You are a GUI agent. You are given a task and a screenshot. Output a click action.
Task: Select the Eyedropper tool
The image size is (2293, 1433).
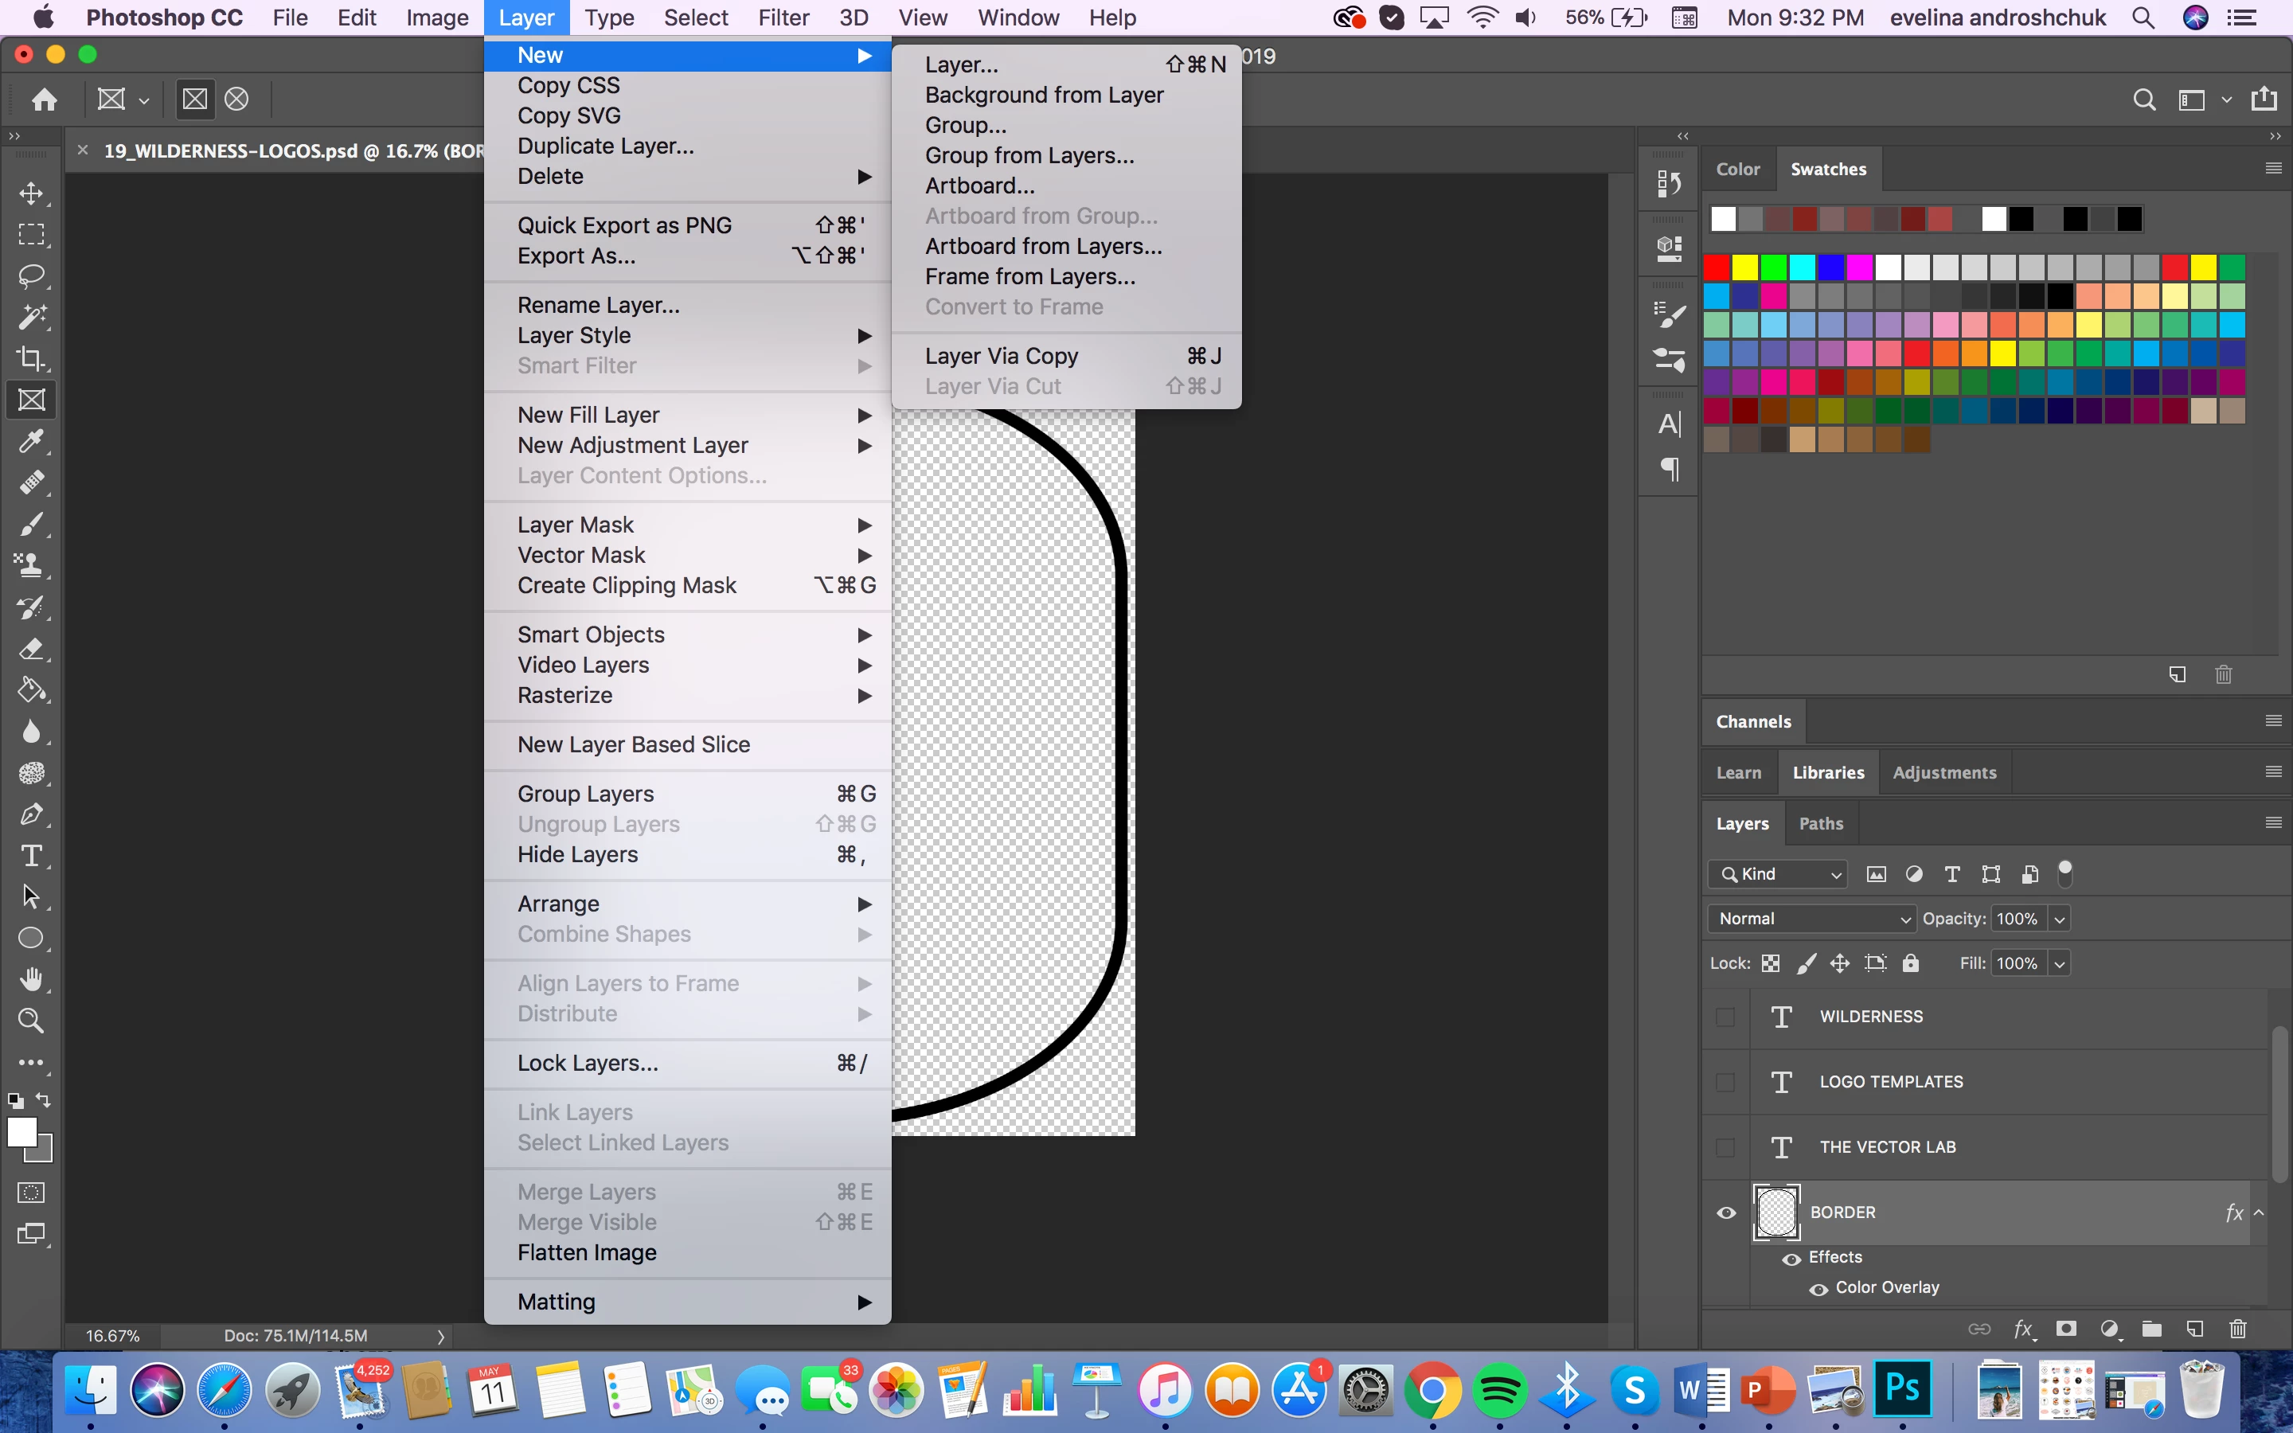pos(31,442)
